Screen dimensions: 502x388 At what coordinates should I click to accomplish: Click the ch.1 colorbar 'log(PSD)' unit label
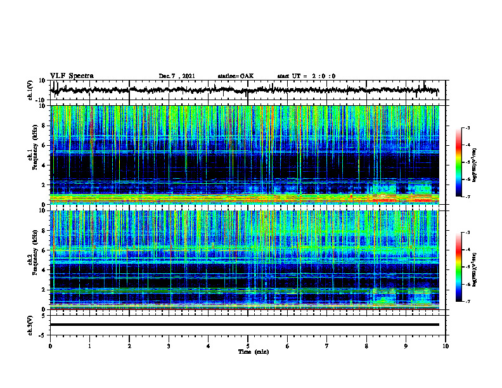click(x=474, y=165)
